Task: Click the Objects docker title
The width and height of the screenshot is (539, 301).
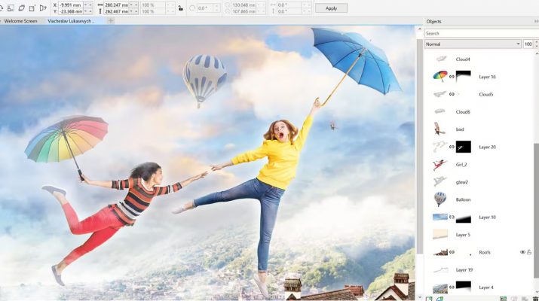Action: point(433,21)
